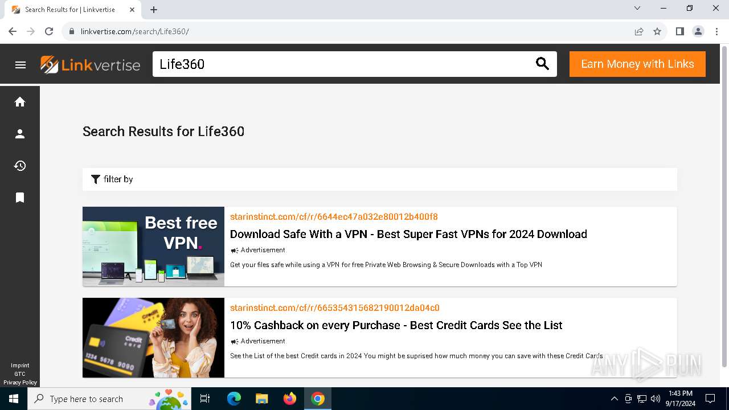
Task: Open Download Safe With a VPN title
Action: click(x=408, y=234)
